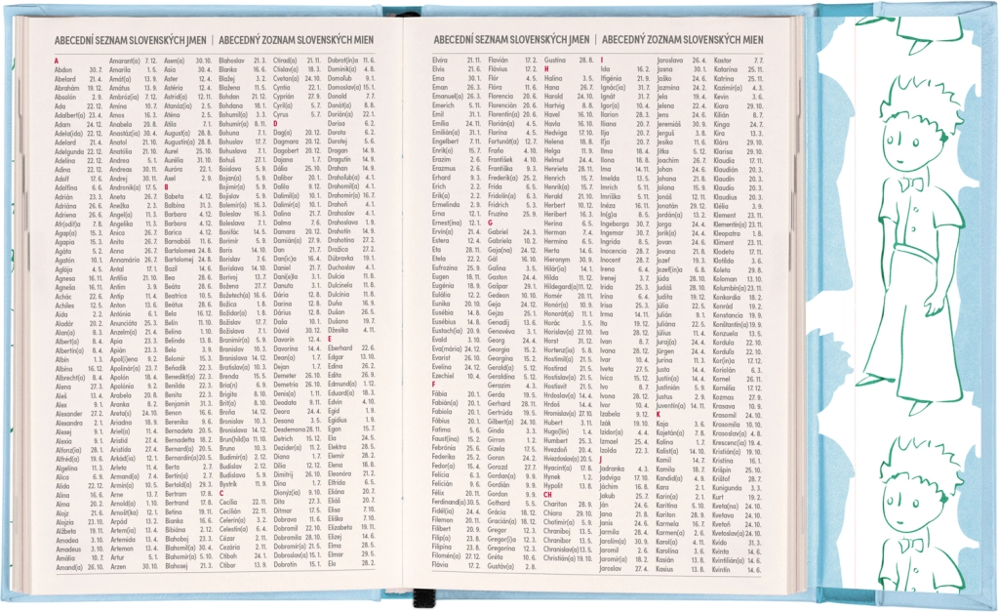This screenshot has height=612, width=999.
Task: Click the name "Jozef" dated 19.3.
Action: pos(663,260)
